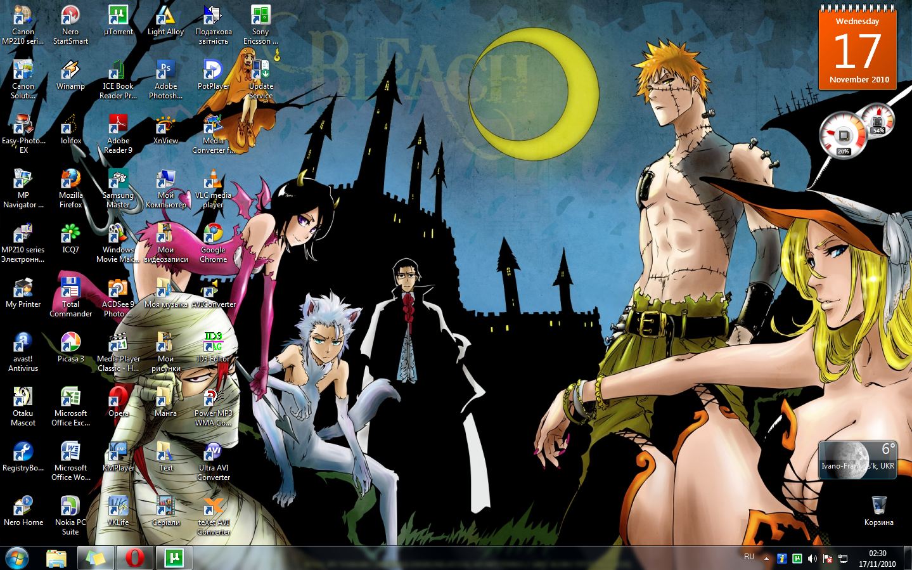Open the Opera desktop shortcut
This screenshot has height=570, width=912.
[x=118, y=402]
